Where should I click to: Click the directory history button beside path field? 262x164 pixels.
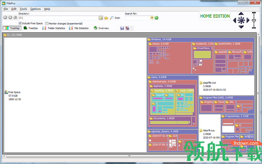(101, 18)
